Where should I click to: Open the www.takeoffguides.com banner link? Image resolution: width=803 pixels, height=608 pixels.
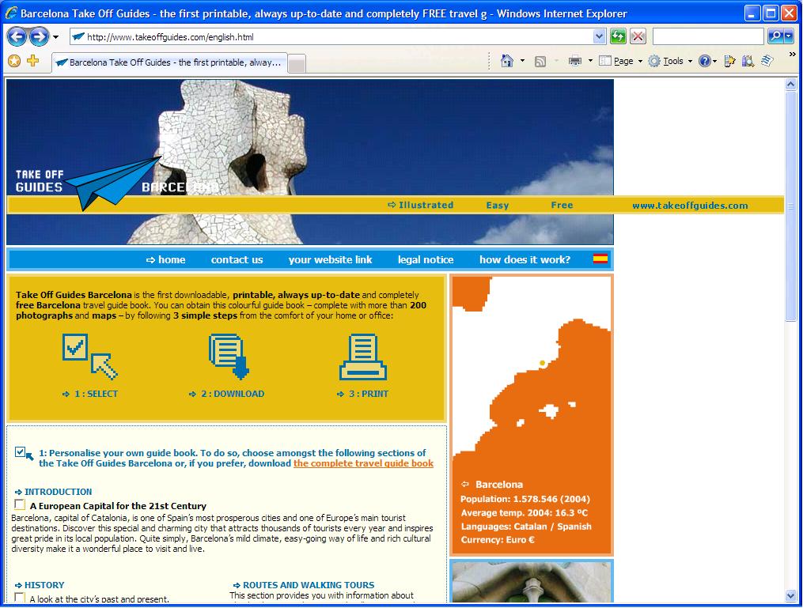click(x=690, y=206)
